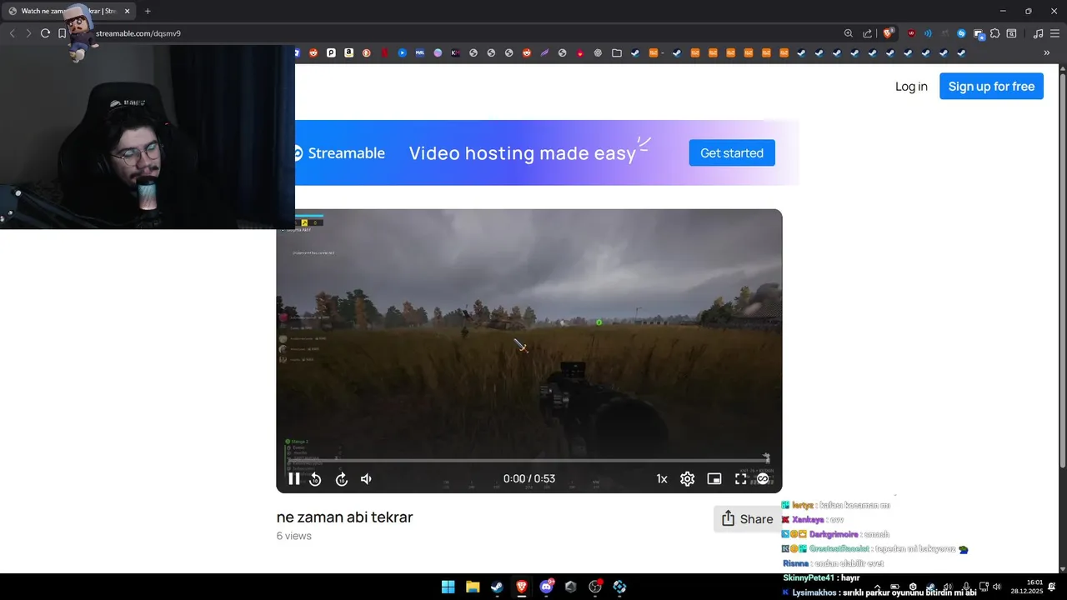Open the bookmarks folder icon

click(x=617, y=52)
